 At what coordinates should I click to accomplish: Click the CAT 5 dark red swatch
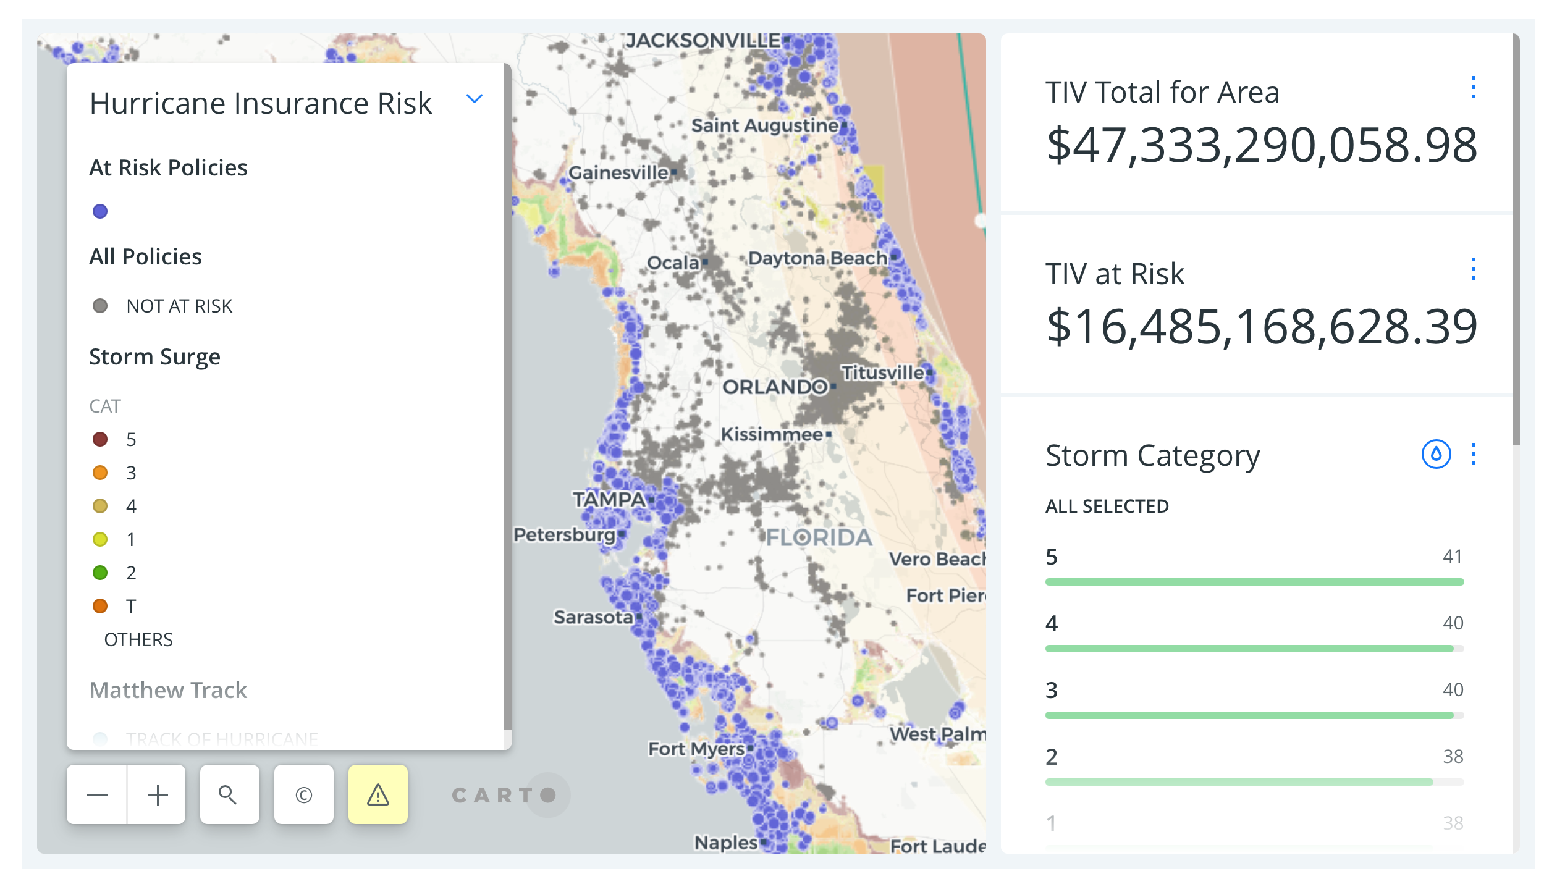point(100,439)
